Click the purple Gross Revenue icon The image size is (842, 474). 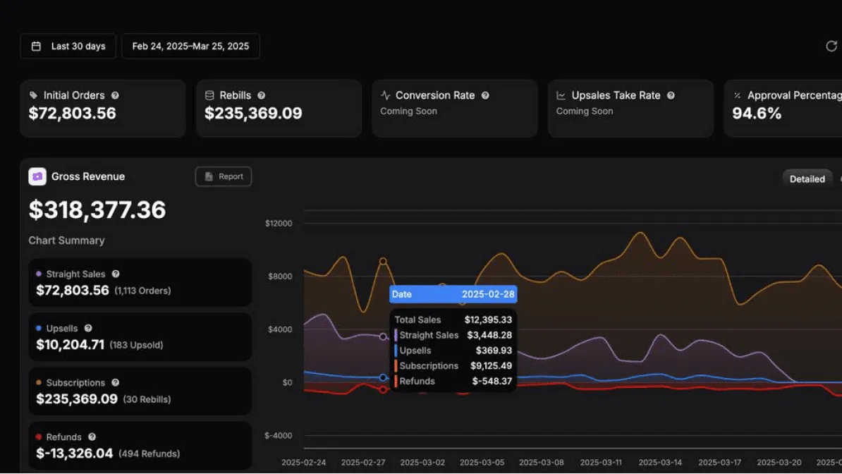[x=37, y=176]
